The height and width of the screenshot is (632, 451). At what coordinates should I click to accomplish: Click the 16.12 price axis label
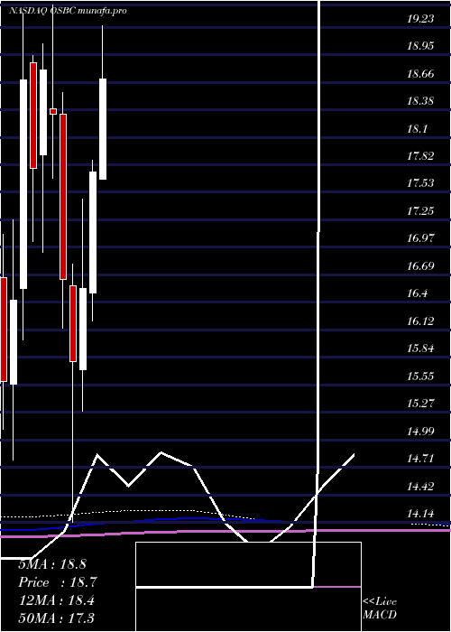(x=420, y=321)
